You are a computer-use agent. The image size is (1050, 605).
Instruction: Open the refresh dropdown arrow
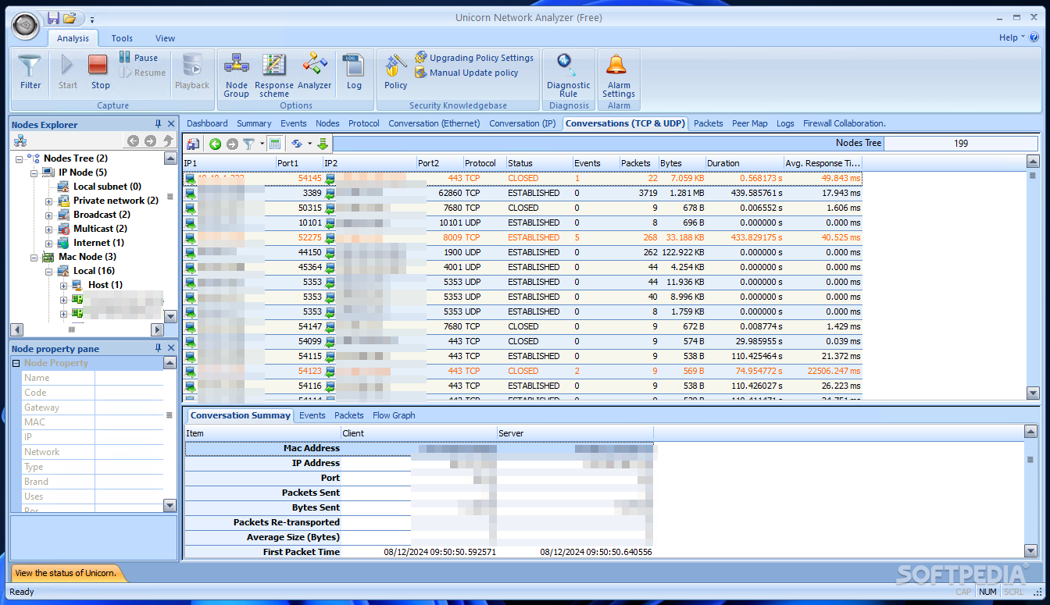tap(310, 144)
